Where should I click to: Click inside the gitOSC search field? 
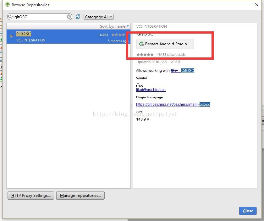[40, 17]
